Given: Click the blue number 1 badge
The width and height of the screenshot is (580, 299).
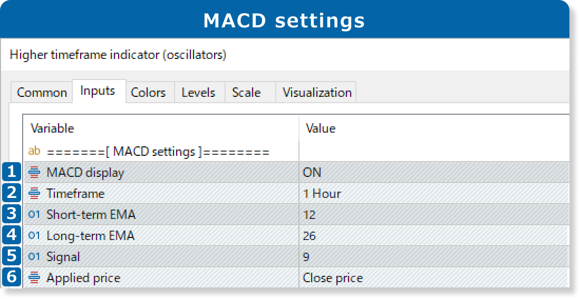Looking at the screenshot, I should (x=11, y=173).
